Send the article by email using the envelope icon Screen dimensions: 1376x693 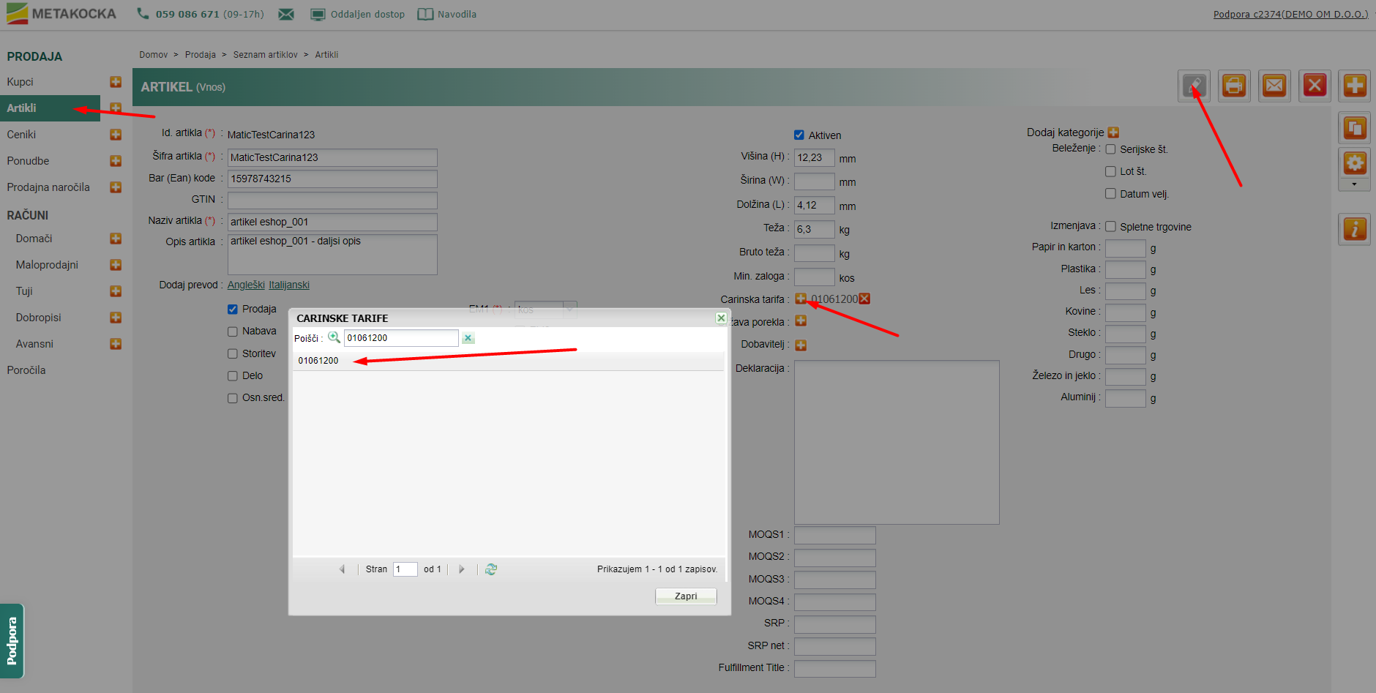point(1274,86)
